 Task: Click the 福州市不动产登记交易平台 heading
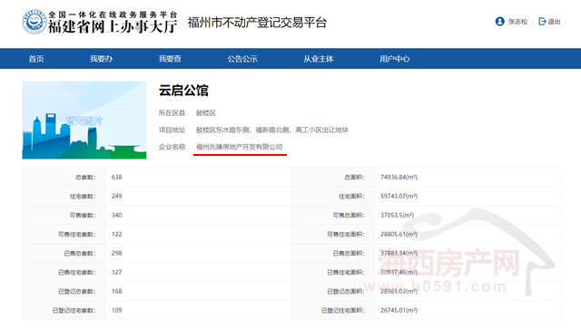(257, 23)
